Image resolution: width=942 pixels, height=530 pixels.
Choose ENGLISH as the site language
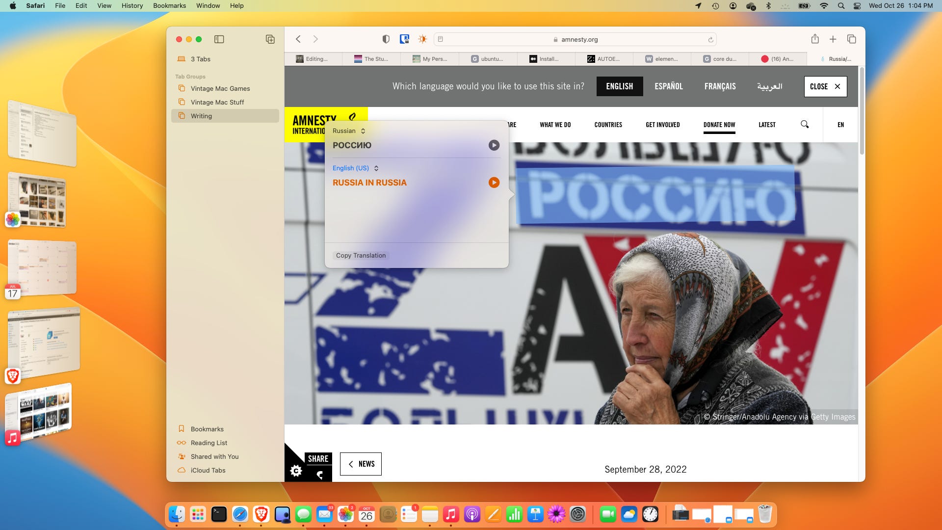[x=620, y=86]
